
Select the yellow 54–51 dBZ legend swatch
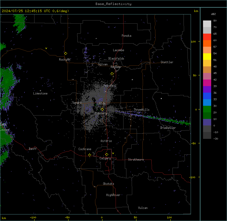(x=207, y=56)
